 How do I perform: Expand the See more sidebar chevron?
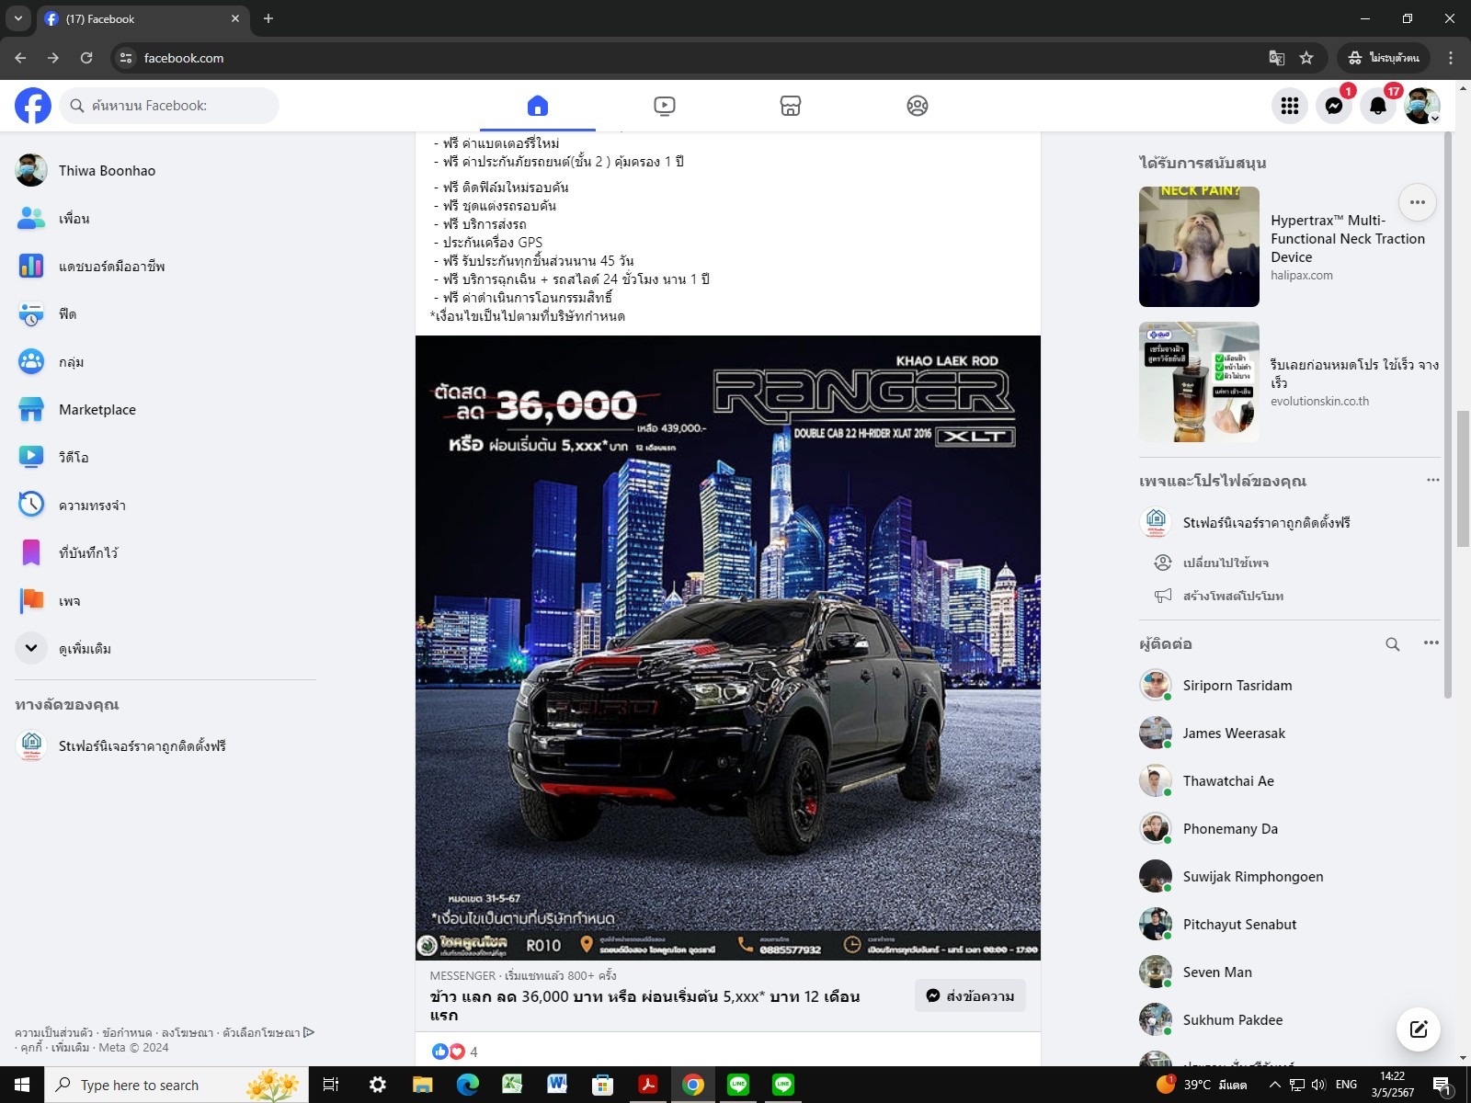click(31, 648)
